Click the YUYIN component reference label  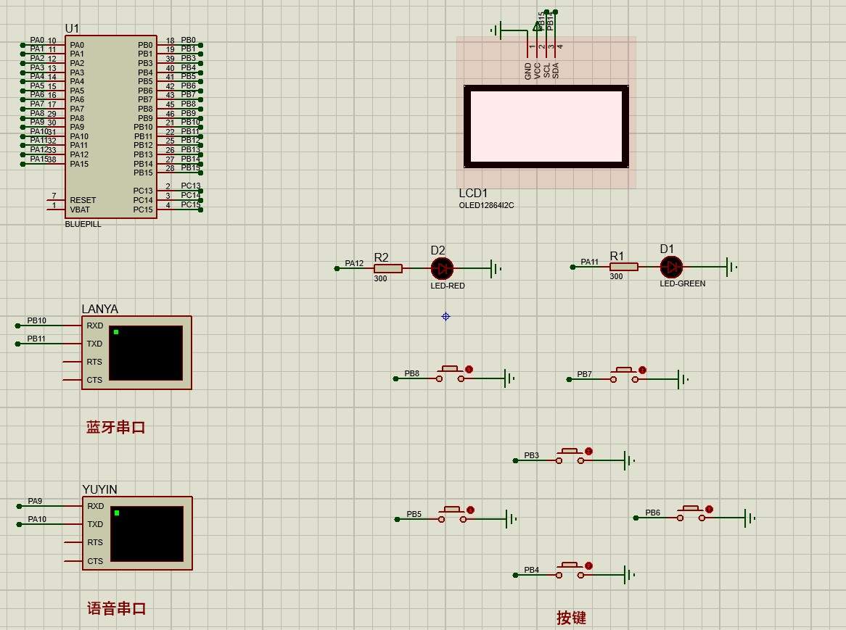click(100, 489)
